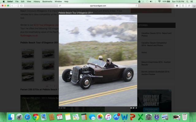Open Contacts book in Dock
The width and height of the screenshot is (196, 122).
tap(51, 117)
